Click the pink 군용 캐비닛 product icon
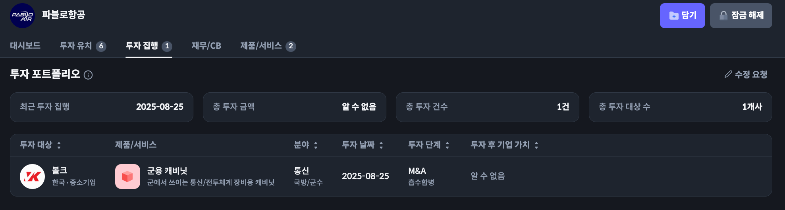The height and width of the screenshot is (210, 785). coord(127,176)
